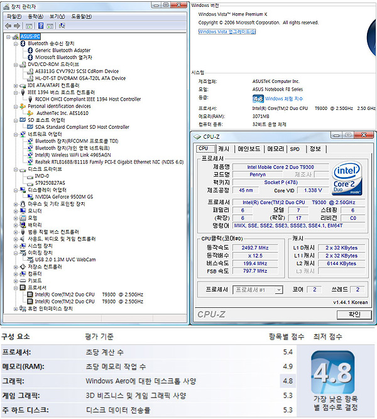Expand the 배터리 category
The height and width of the screenshot is (419, 377).
(x=16, y=226)
